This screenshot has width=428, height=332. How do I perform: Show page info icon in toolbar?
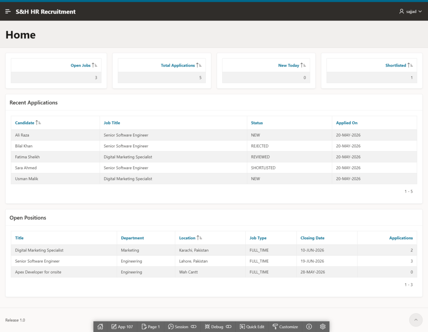tap(309, 327)
